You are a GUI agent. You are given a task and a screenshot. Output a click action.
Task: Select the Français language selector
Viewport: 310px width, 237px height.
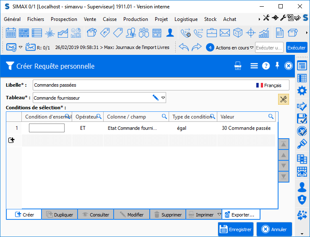(x=269, y=85)
